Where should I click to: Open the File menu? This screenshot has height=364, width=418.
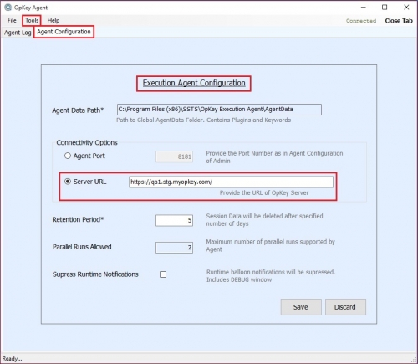pos(12,20)
